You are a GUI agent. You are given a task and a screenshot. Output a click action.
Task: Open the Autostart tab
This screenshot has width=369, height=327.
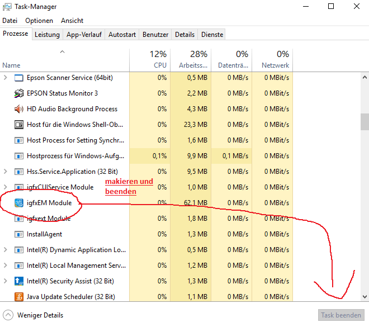[x=122, y=35]
